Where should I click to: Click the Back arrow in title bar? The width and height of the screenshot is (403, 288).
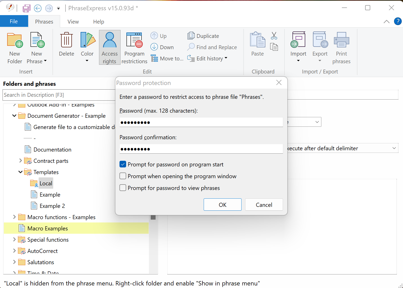tap(38, 8)
